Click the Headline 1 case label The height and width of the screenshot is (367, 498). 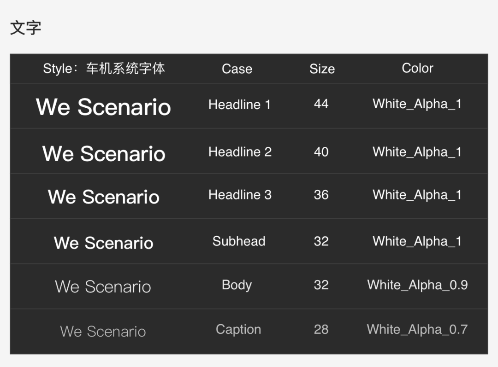point(239,105)
